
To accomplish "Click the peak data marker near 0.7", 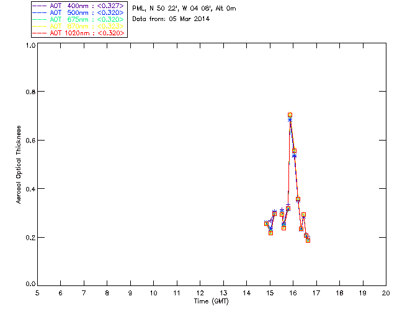I will (290, 115).
